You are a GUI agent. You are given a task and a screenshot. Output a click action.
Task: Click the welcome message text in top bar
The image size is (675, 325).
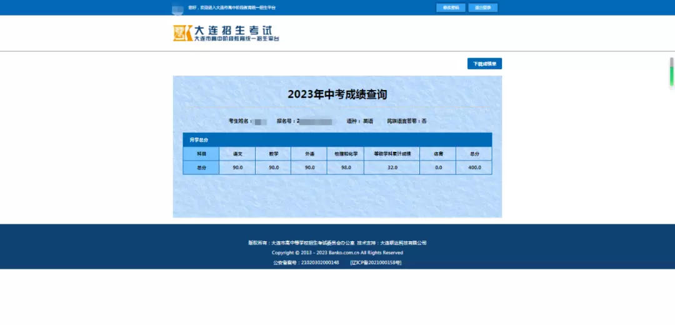232,7
